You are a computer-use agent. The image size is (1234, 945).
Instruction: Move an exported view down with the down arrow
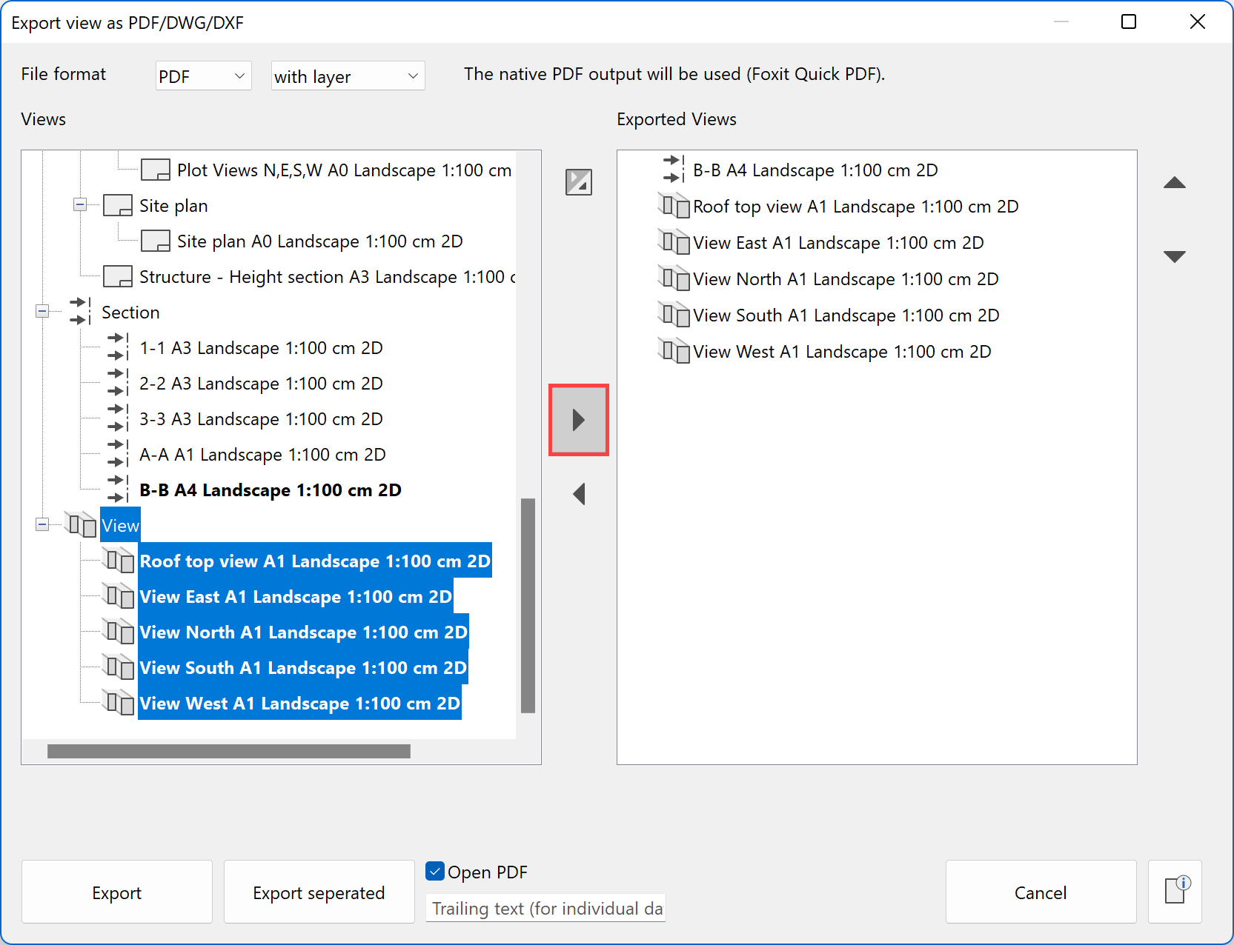point(1175,256)
